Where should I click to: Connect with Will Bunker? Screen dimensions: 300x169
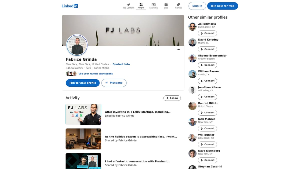tap(207, 144)
